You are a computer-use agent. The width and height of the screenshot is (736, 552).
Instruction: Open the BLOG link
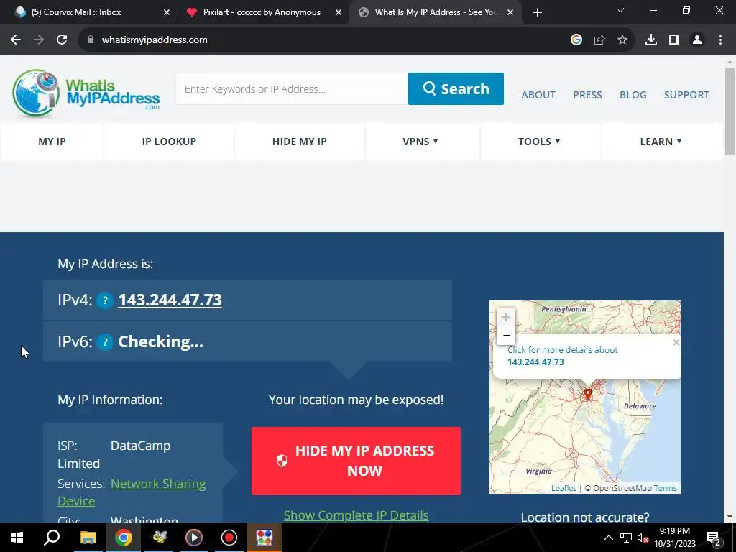coord(632,95)
